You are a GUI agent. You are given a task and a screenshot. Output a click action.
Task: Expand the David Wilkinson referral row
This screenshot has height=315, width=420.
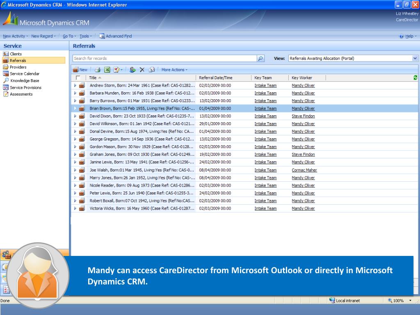pyautogui.click(x=75, y=124)
